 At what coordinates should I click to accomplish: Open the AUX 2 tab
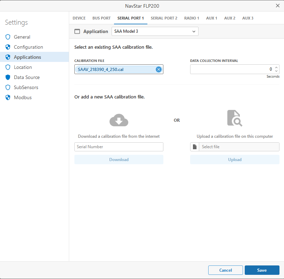pyautogui.click(x=230, y=18)
